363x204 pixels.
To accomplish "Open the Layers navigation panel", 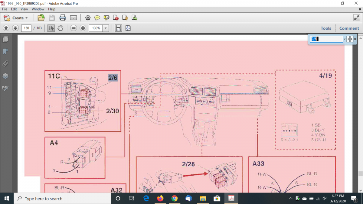I will point(5,76).
